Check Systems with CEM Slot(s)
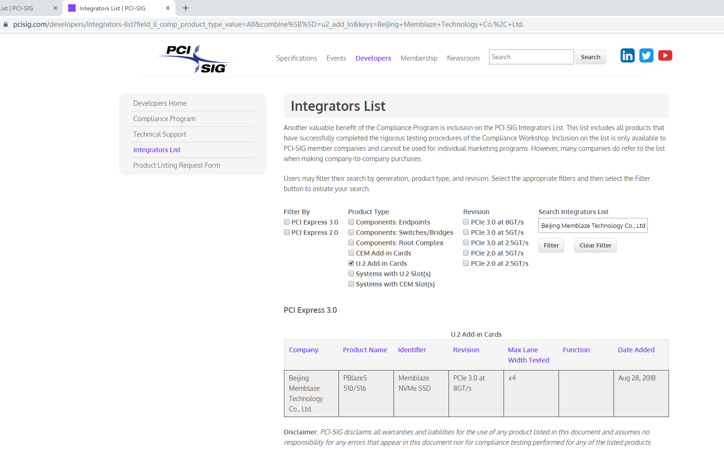Viewport: 724px width, 449px height. point(351,284)
